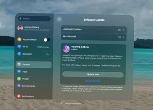The width and height of the screenshot is (153, 110).
Task: Open Andrew O'Hara account avatar
Action: pos(20,28)
